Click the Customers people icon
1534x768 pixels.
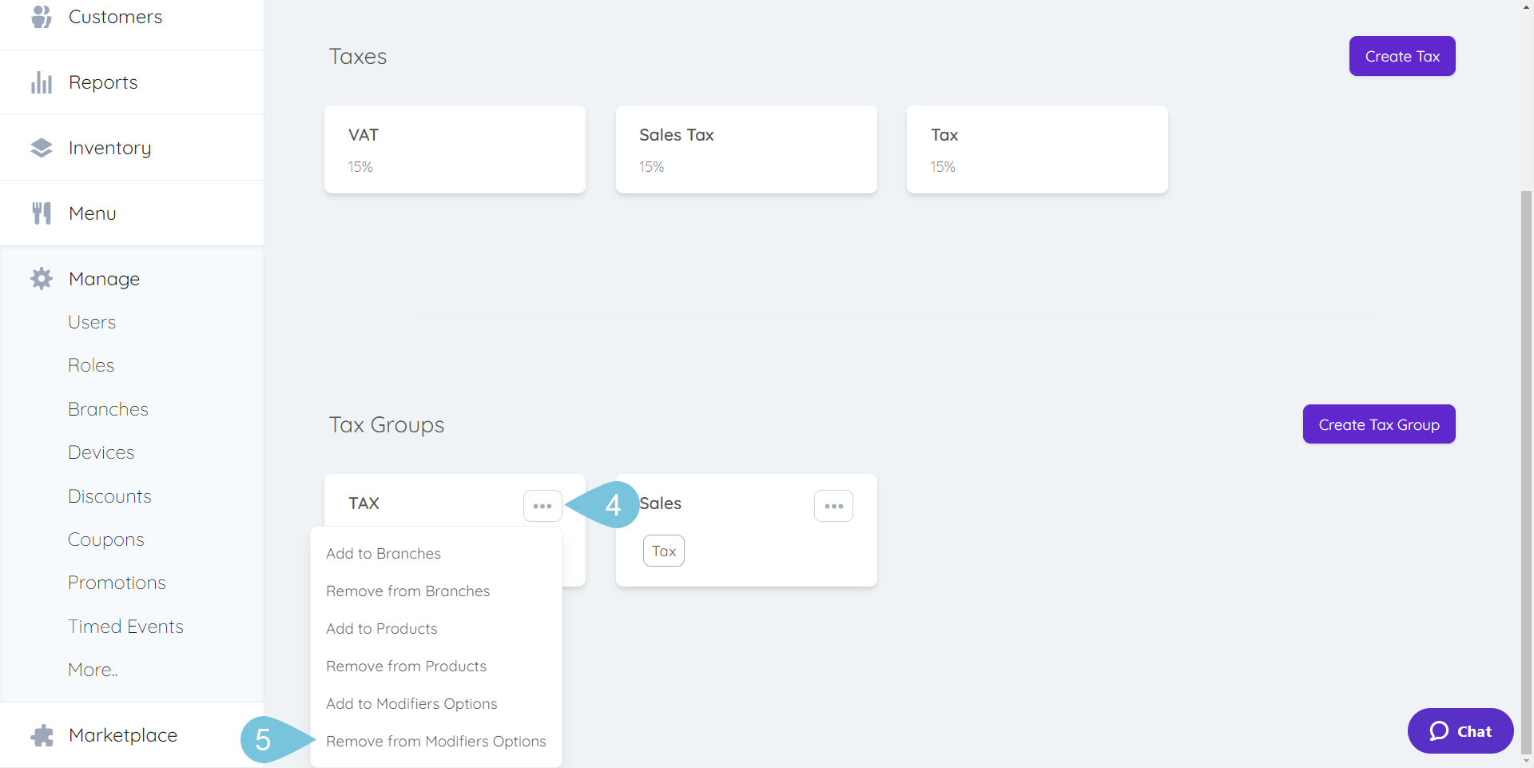[x=41, y=16]
